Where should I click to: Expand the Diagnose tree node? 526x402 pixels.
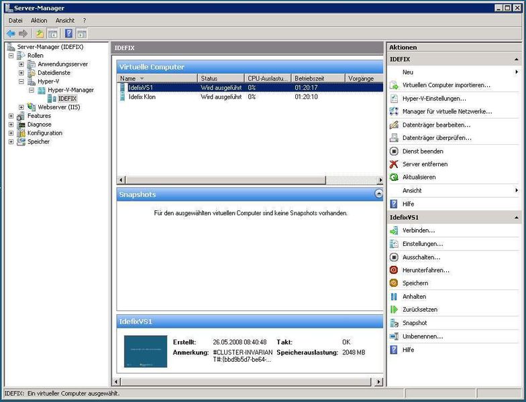click(11, 125)
